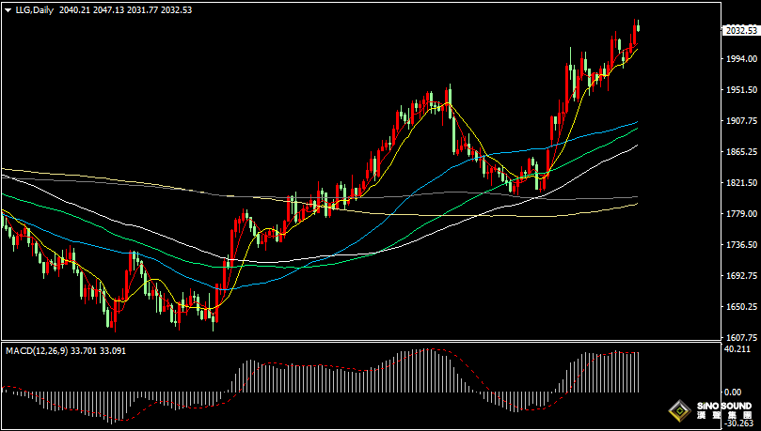
Task: Select the latest candlestick at the chart's right edge
Action: 638,26
